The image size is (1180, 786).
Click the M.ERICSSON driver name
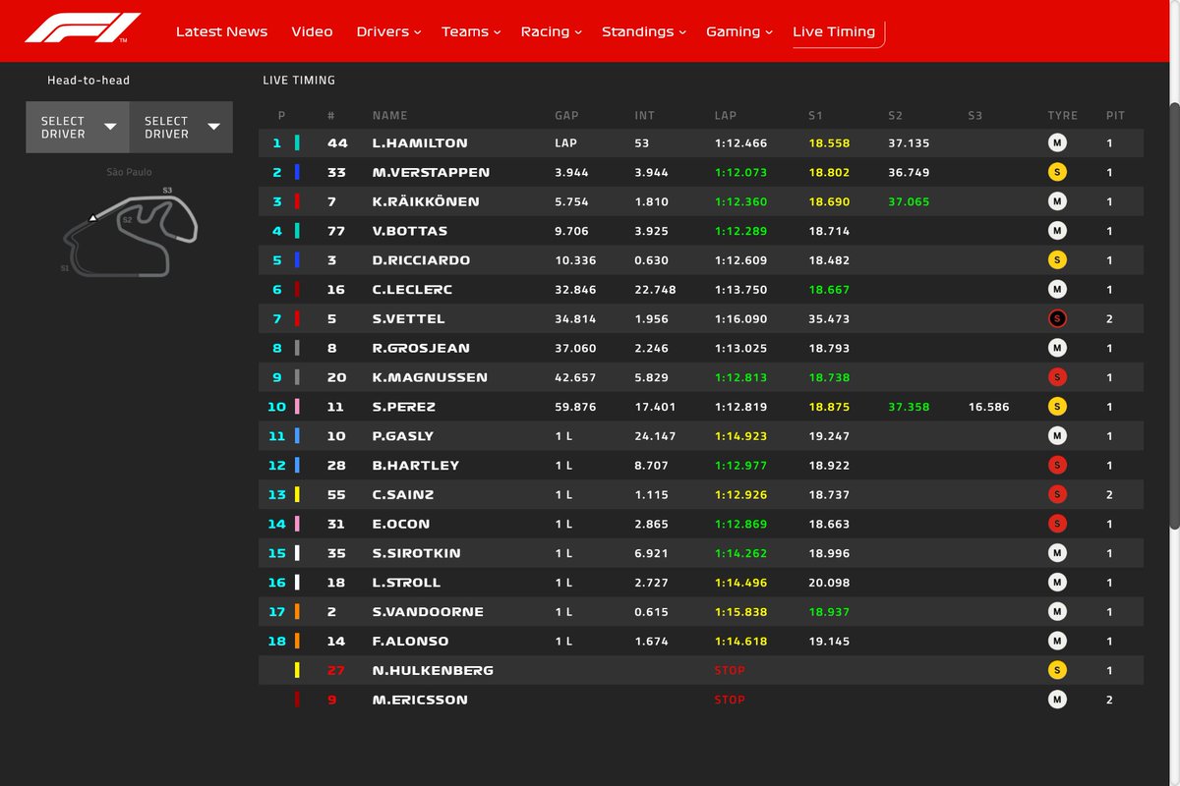420,700
